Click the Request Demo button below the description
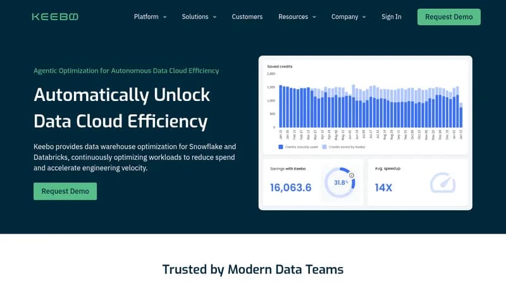 point(65,191)
